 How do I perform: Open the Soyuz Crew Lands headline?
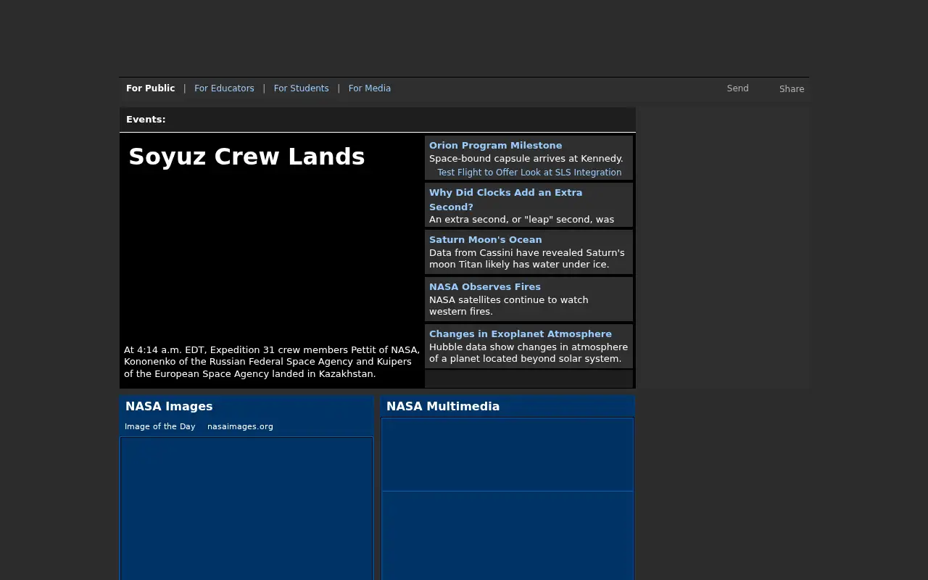click(x=246, y=157)
